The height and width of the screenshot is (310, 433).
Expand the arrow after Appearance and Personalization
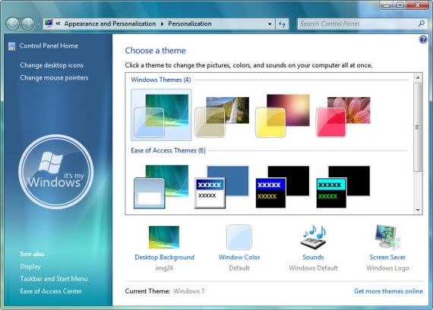coord(162,24)
